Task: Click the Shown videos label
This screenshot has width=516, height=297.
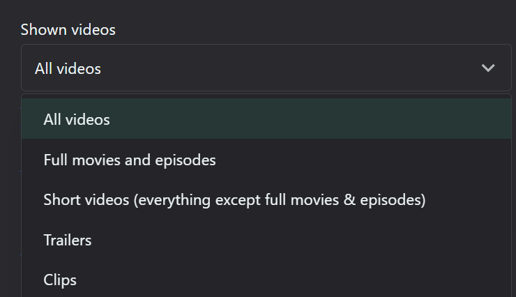Action: 68,29
